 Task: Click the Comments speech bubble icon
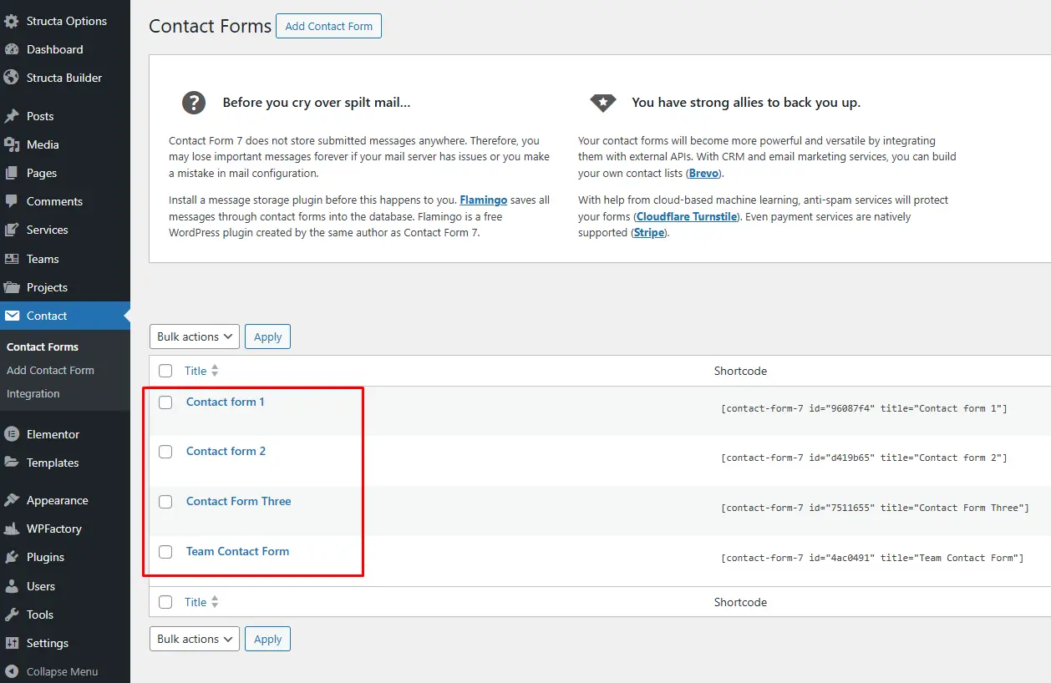coord(12,201)
